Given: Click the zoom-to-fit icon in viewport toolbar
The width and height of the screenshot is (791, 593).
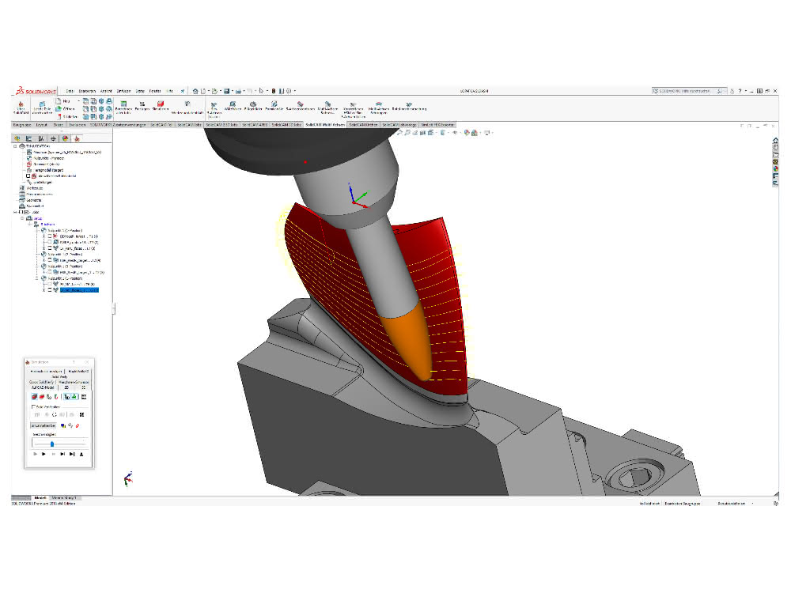Looking at the screenshot, I should coord(399,133).
